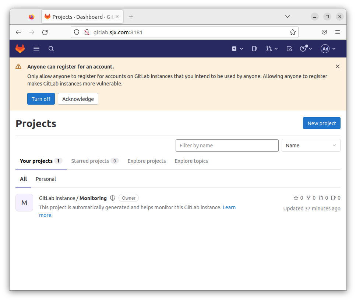The image size is (356, 301).
Task: Open the Issues icon in header
Action: point(254,49)
